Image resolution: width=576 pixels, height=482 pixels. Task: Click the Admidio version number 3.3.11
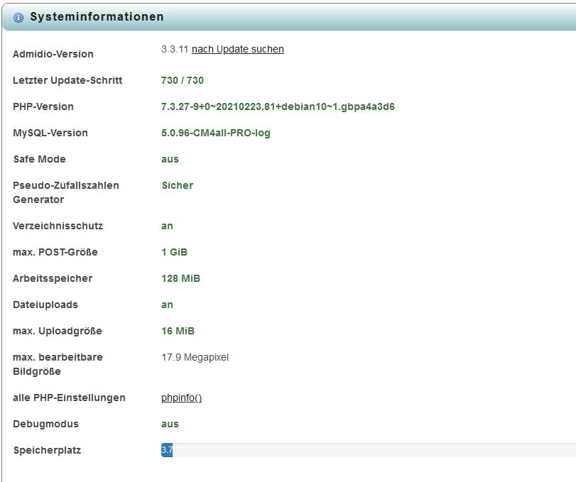click(175, 49)
